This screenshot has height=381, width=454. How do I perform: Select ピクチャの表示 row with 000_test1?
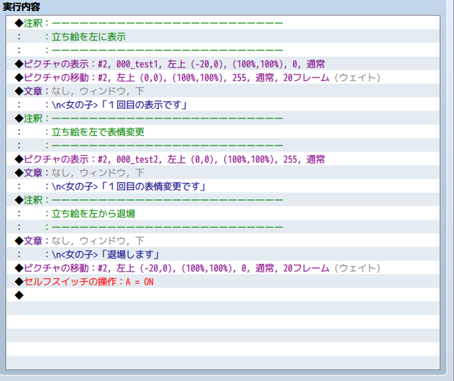point(223,64)
